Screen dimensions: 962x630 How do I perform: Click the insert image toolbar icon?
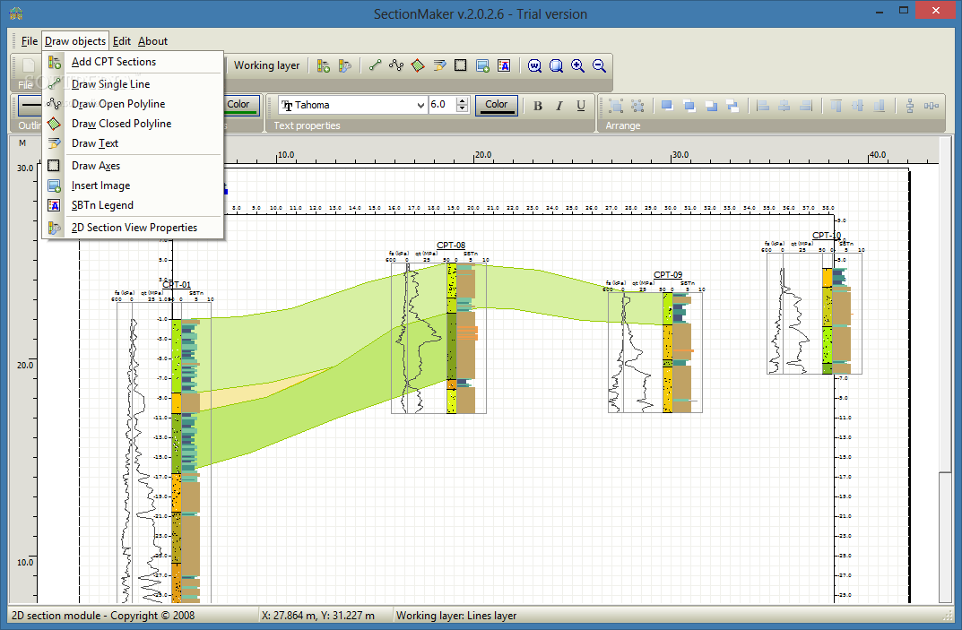(x=482, y=65)
